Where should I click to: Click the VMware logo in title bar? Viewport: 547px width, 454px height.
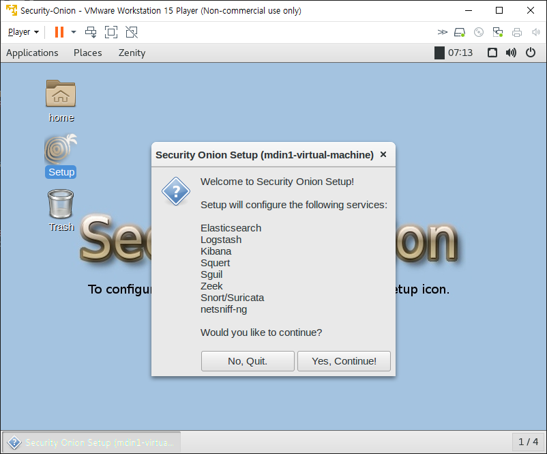[12, 10]
